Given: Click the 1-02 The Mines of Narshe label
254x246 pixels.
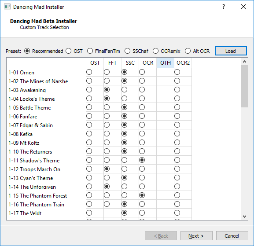Looking at the screenshot, I should pyautogui.click(x=38, y=81).
